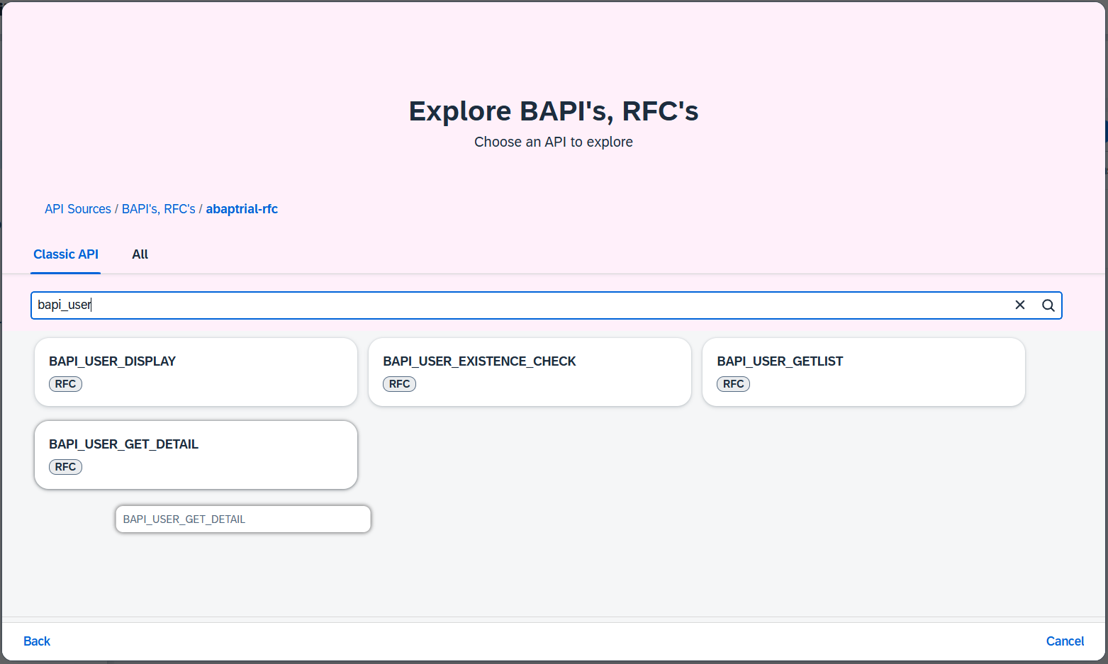Open the All tab
Image resolution: width=1108 pixels, height=664 pixels.
click(x=140, y=254)
